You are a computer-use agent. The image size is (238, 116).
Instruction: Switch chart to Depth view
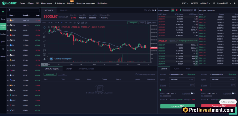142,23
